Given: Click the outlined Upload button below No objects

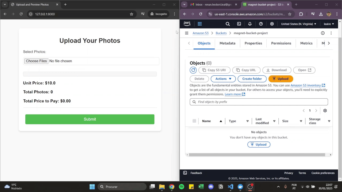Looking at the screenshot, I should [x=259, y=145].
